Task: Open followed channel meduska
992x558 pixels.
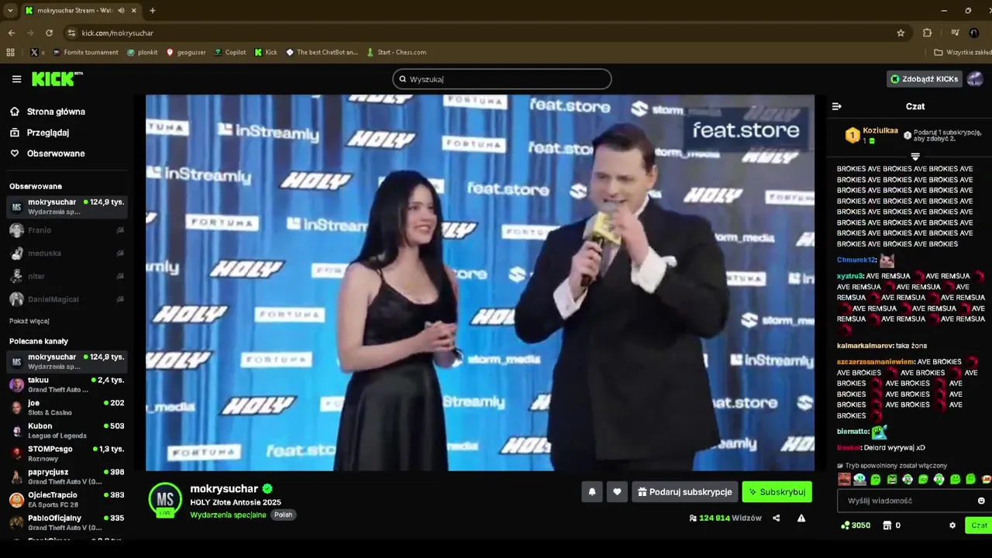Action: tap(67, 253)
